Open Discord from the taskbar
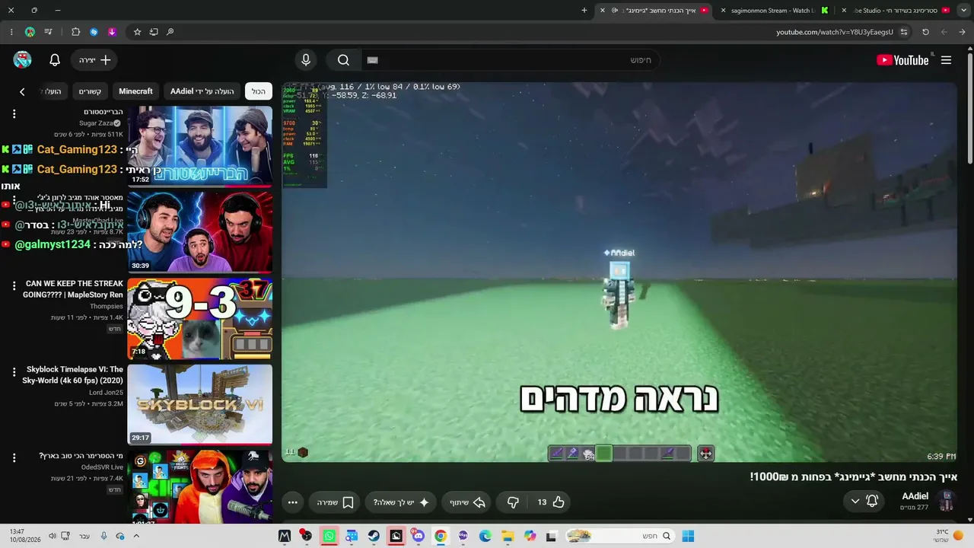The width and height of the screenshot is (974, 548). point(418,536)
